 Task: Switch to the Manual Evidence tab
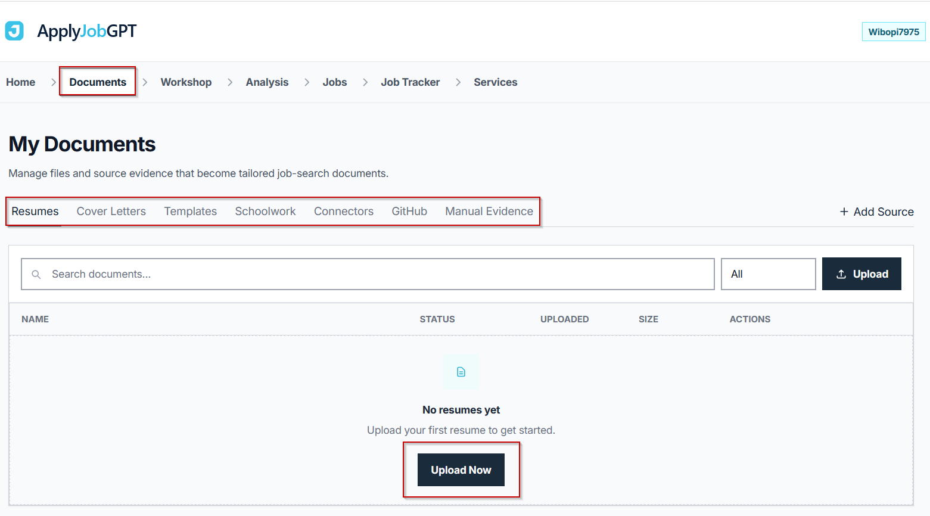click(x=489, y=212)
